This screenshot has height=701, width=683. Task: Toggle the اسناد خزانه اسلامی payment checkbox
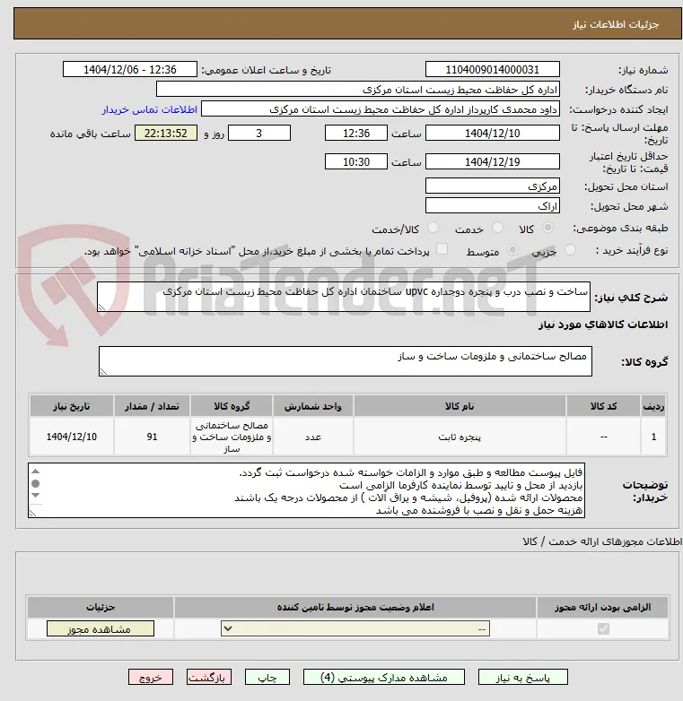pyautogui.click(x=442, y=249)
